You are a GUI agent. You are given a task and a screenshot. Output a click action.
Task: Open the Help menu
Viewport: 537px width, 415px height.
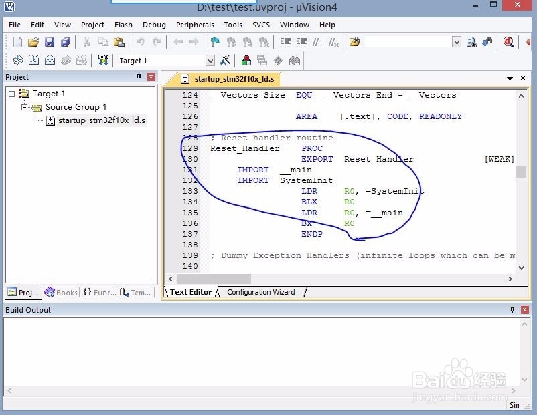click(327, 25)
